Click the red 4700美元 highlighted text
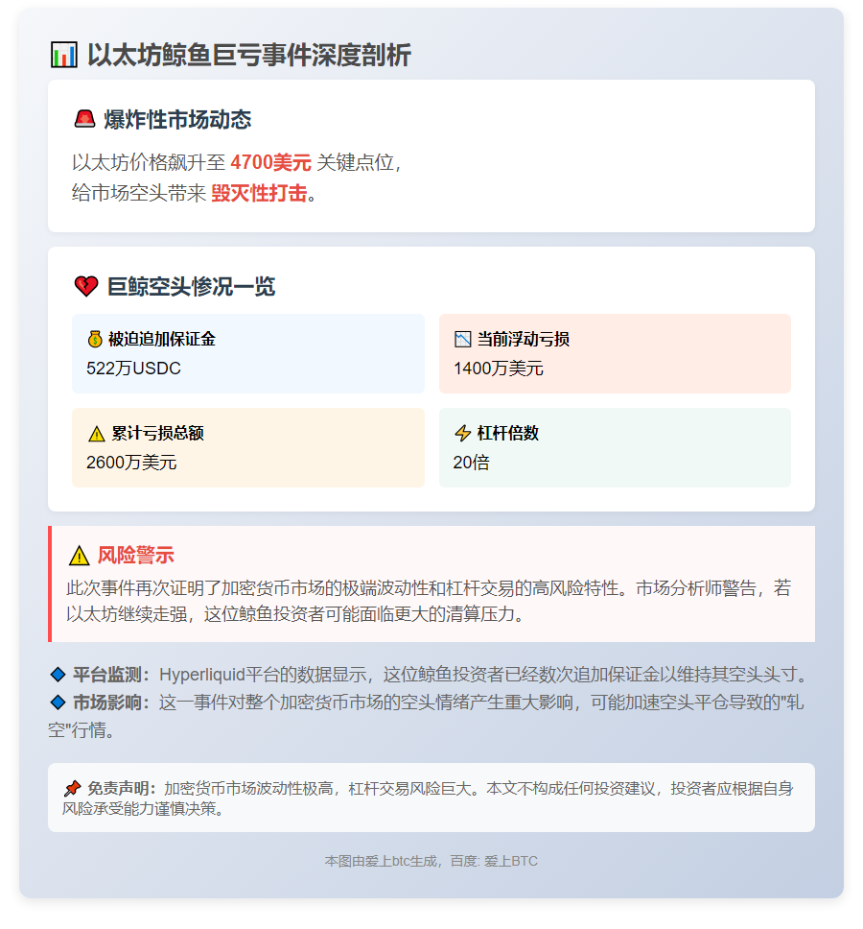The image size is (863, 929). pos(270,162)
